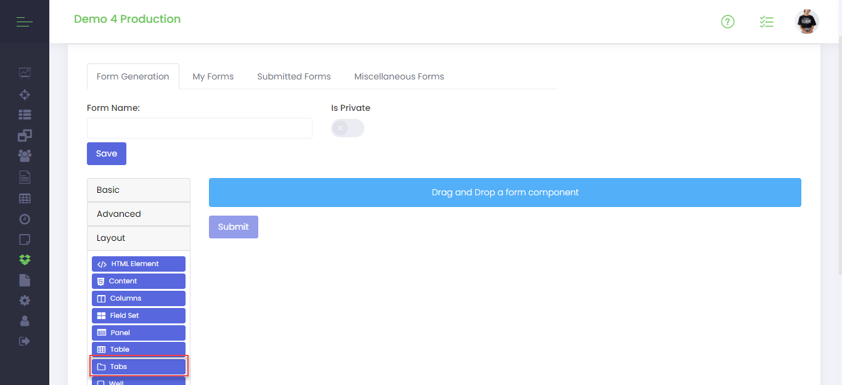Select the Field Set component

tap(139, 315)
